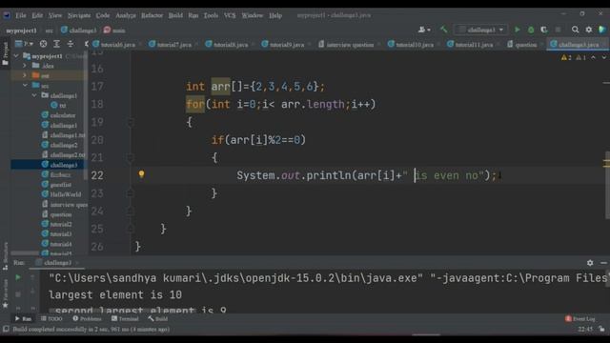Expand all in Project panel toolbar
Screen dimensions: 610x343
point(57,44)
